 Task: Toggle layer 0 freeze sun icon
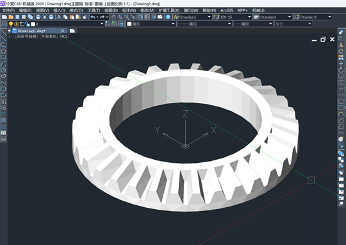(16, 24)
